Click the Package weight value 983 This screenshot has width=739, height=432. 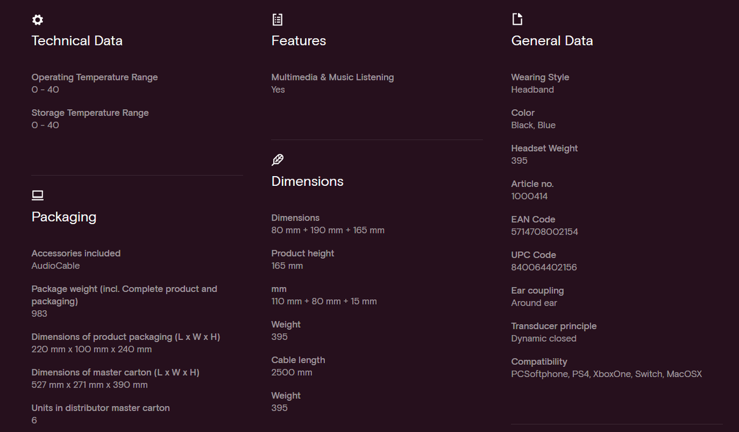pyautogui.click(x=40, y=314)
